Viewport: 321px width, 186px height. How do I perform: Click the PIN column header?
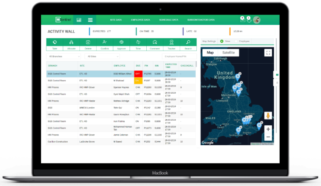[x=146, y=66]
